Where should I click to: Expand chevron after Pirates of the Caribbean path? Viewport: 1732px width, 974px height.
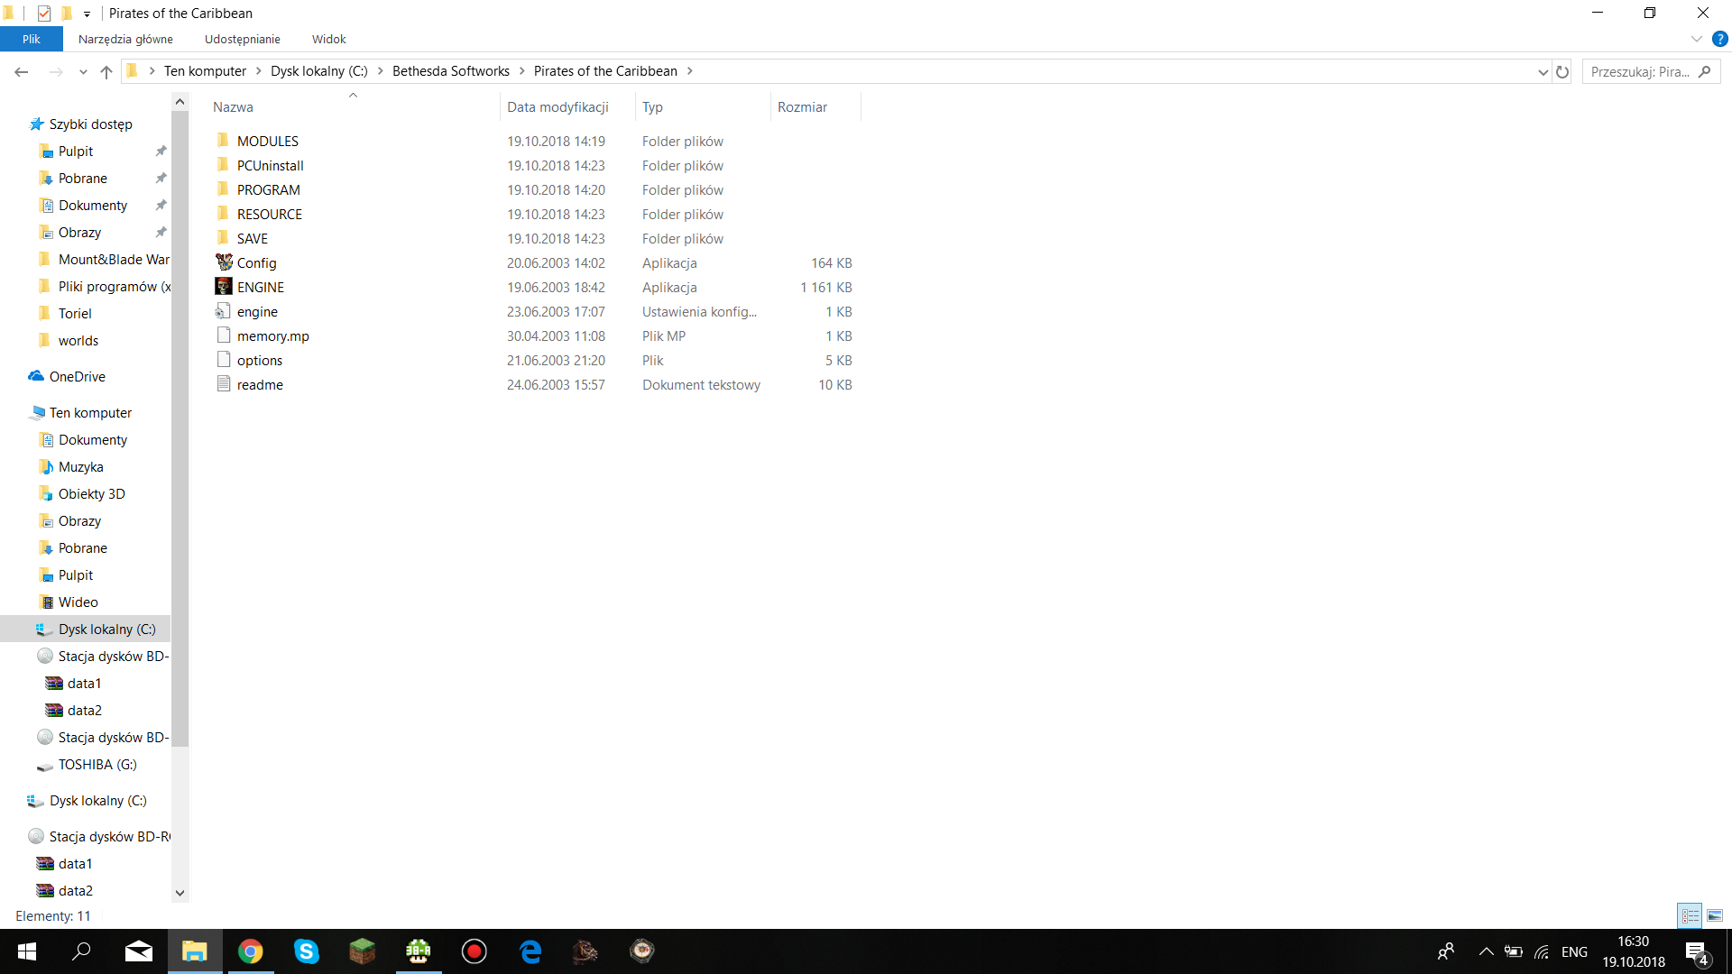(690, 71)
